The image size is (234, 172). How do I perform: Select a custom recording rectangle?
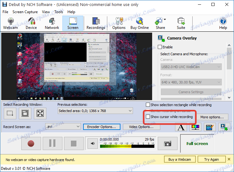pos(10,113)
